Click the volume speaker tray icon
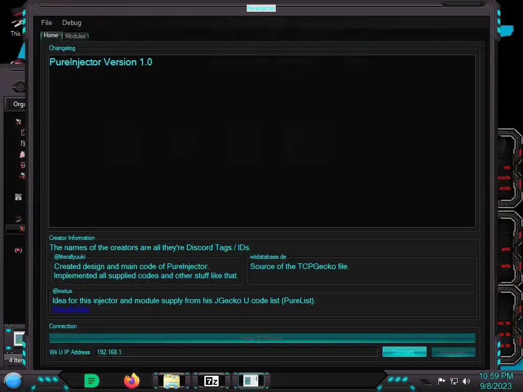This screenshot has width=523, height=392. 466,381
